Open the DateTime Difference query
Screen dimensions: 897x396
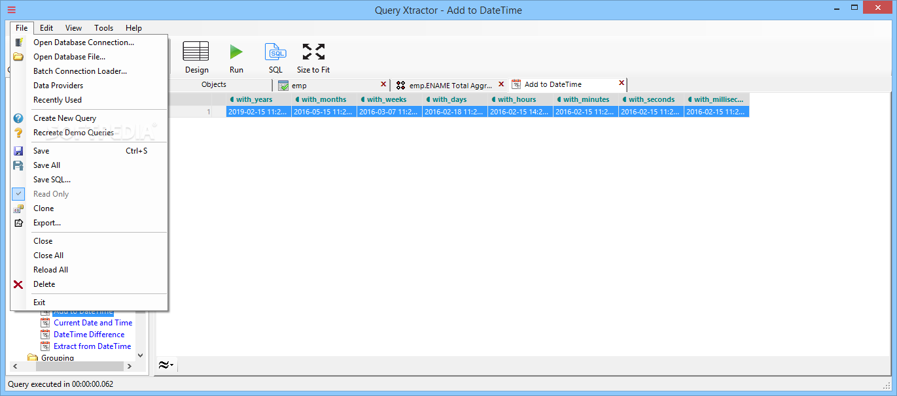coord(89,335)
